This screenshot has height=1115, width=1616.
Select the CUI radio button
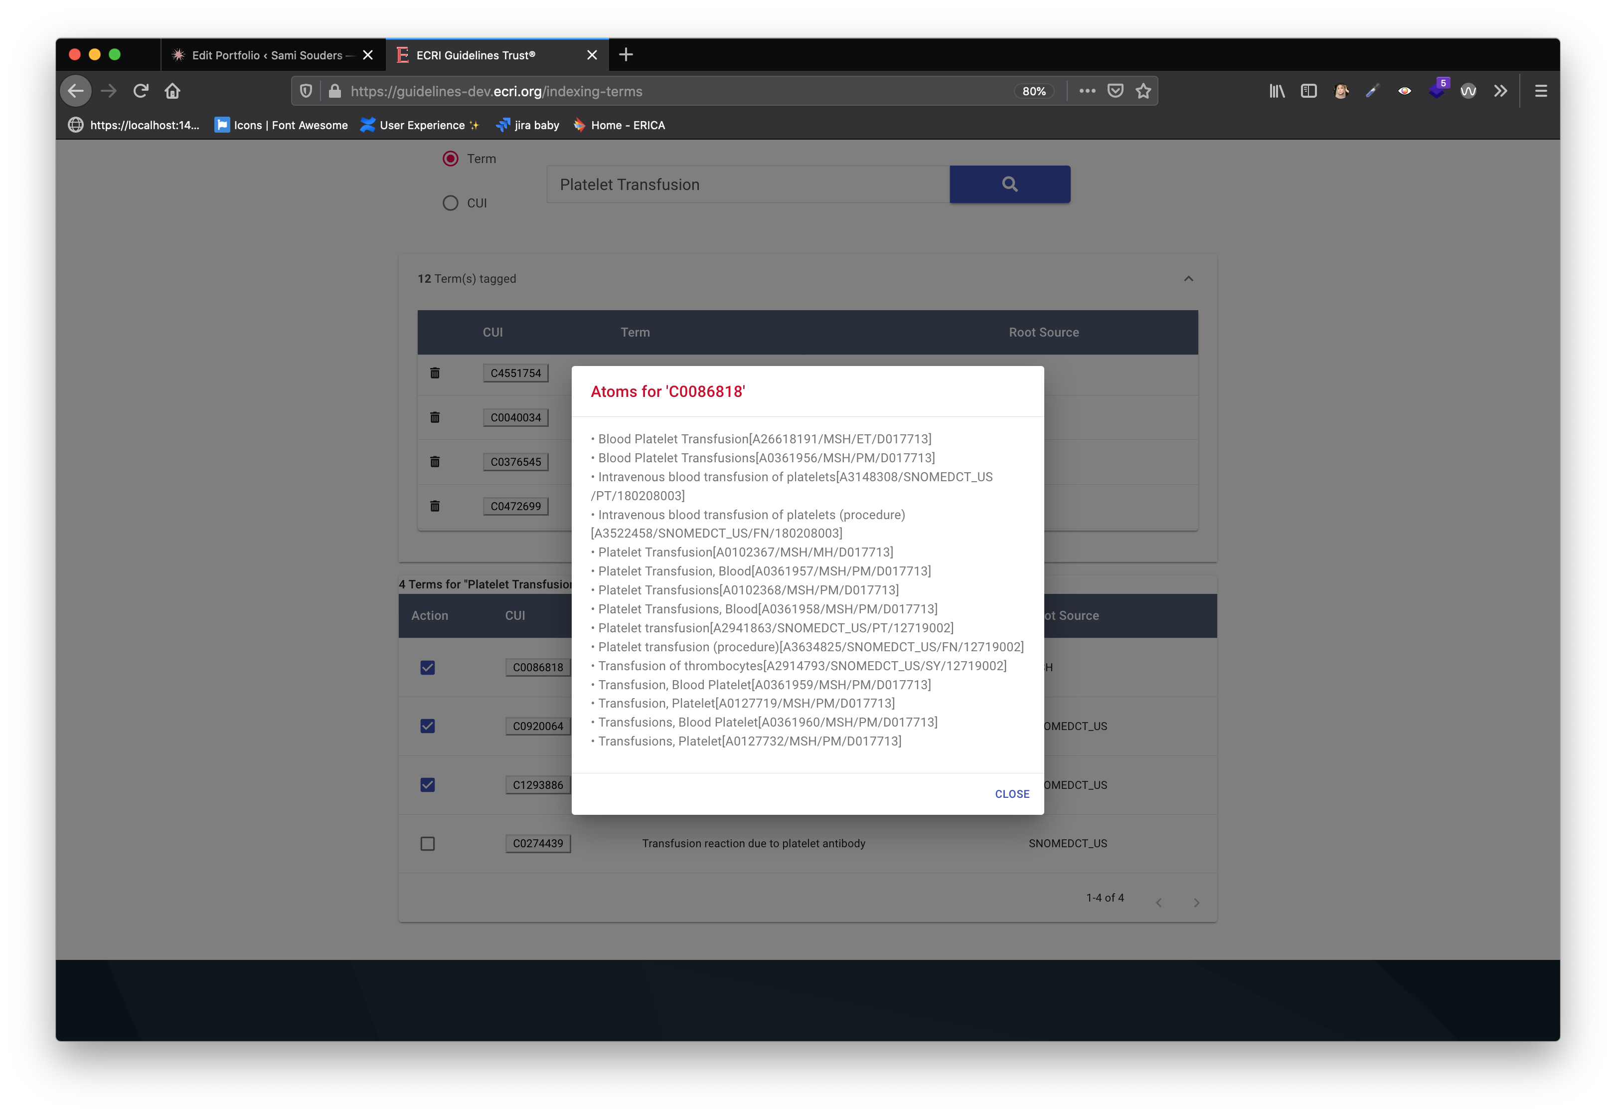(451, 202)
